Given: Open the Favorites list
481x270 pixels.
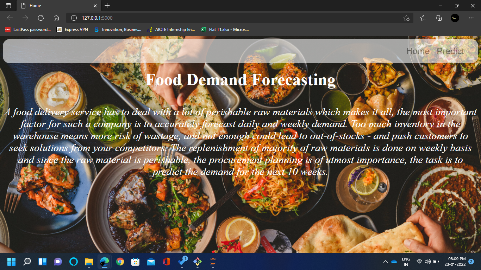Looking at the screenshot, I should coord(423,18).
